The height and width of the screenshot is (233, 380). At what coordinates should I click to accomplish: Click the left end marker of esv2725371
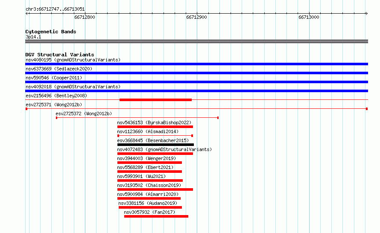point(26,109)
